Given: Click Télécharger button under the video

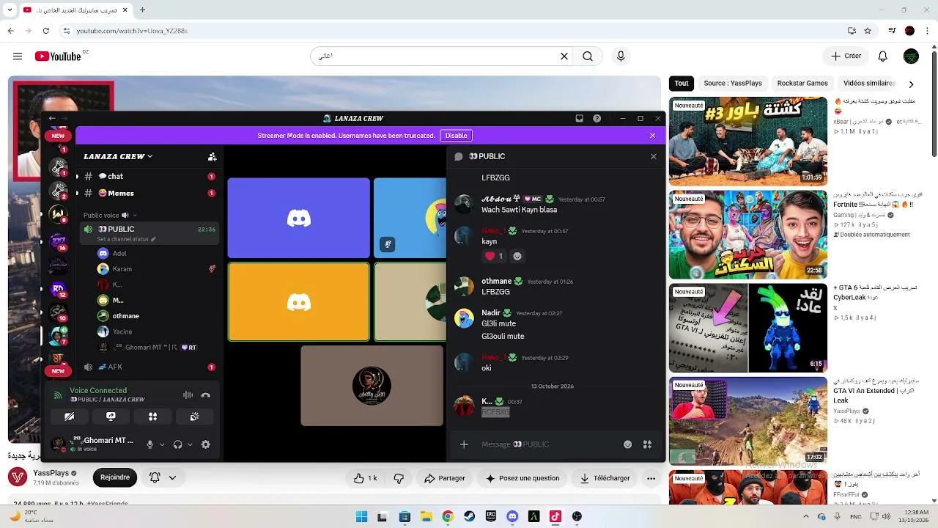Looking at the screenshot, I should point(605,478).
